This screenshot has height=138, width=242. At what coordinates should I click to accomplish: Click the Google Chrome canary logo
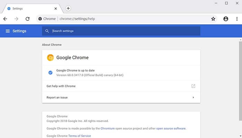[x=50, y=58]
